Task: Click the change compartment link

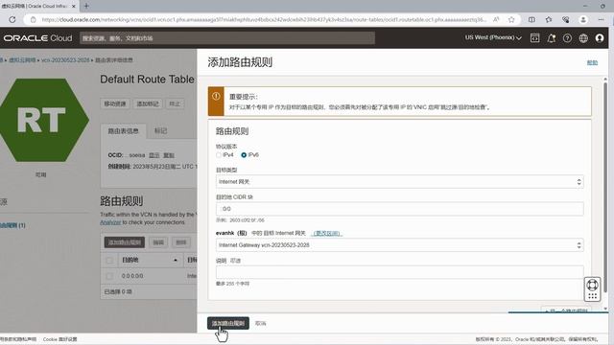Action: point(327,233)
